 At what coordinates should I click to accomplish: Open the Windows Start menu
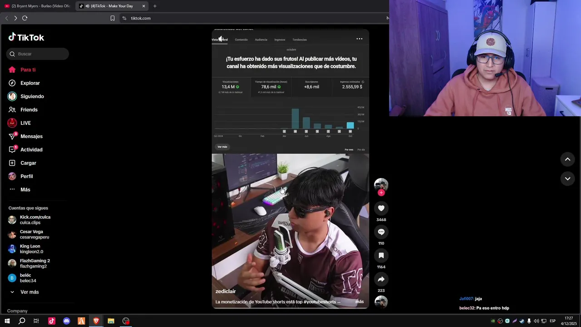[7, 321]
